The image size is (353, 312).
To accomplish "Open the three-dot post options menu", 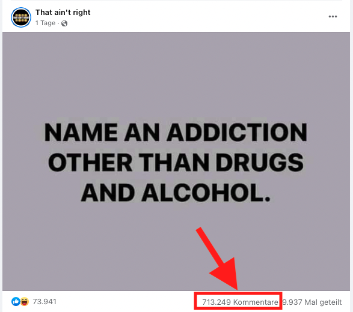I will [x=333, y=16].
